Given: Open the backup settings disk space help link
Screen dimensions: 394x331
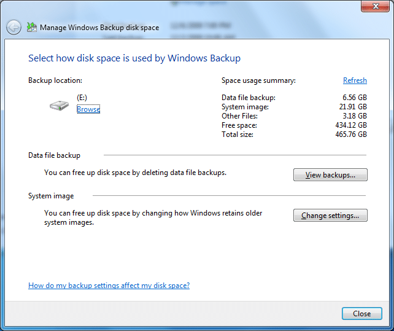Looking at the screenshot, I should [109, 286].
